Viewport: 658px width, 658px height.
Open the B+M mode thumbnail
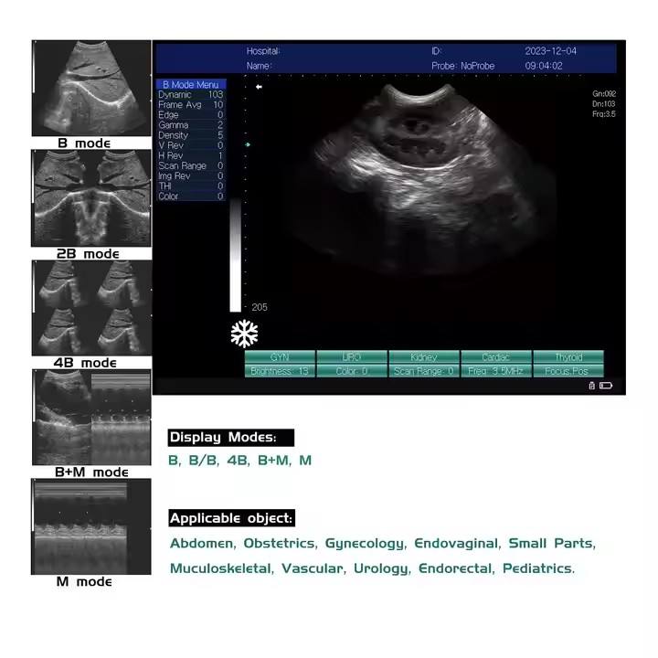coord(91,417)
